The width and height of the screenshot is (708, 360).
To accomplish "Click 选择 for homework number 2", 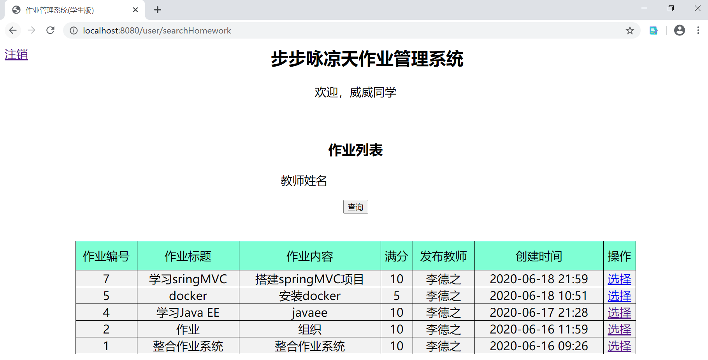I will pyautogui.click(x=619, y=329).
